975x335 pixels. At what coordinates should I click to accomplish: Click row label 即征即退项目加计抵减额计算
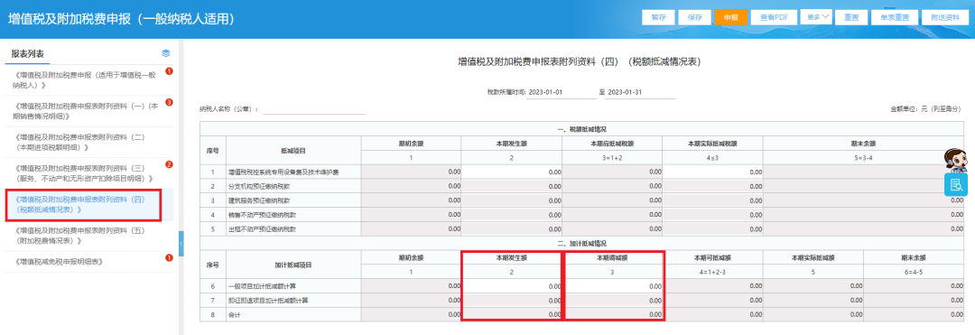point(268,301)
